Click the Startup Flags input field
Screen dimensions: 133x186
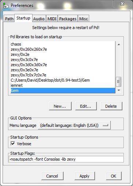pyautogui.click(x=66, y=159)
